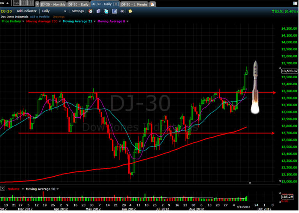Click the DJ-30 symbol label
The width and height of the screenshot is (299, 213).
click(6, 11)
